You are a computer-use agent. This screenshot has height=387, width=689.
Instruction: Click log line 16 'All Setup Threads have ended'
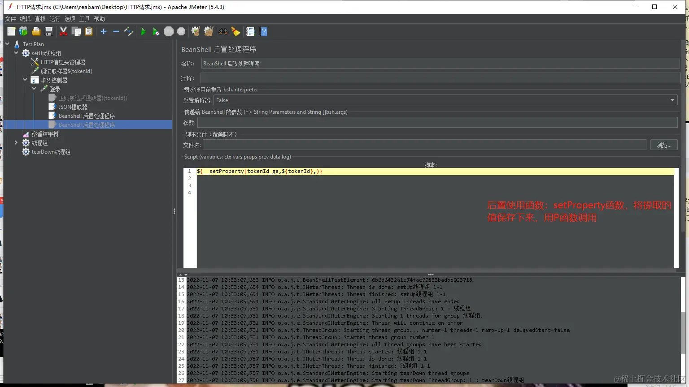click(x=323, y=301)
